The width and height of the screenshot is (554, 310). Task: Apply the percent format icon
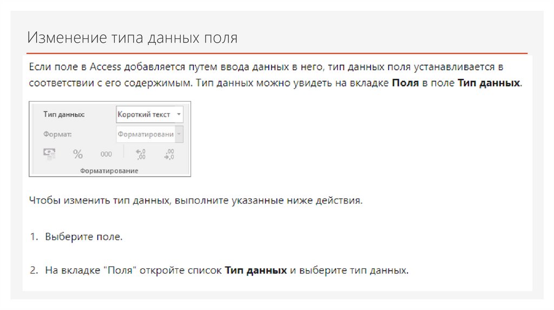coord(78,154)
